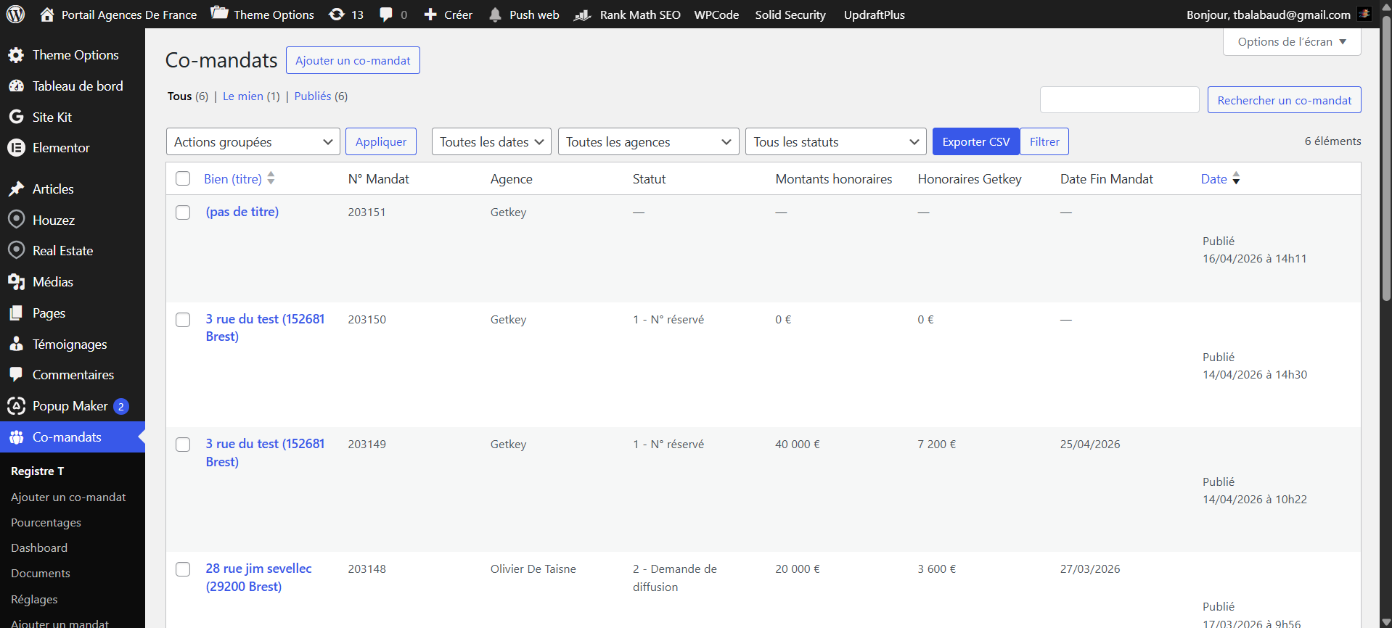Click the Pages icon in sidebar
The image size is (1392, 628).
[x=16, y=313]
